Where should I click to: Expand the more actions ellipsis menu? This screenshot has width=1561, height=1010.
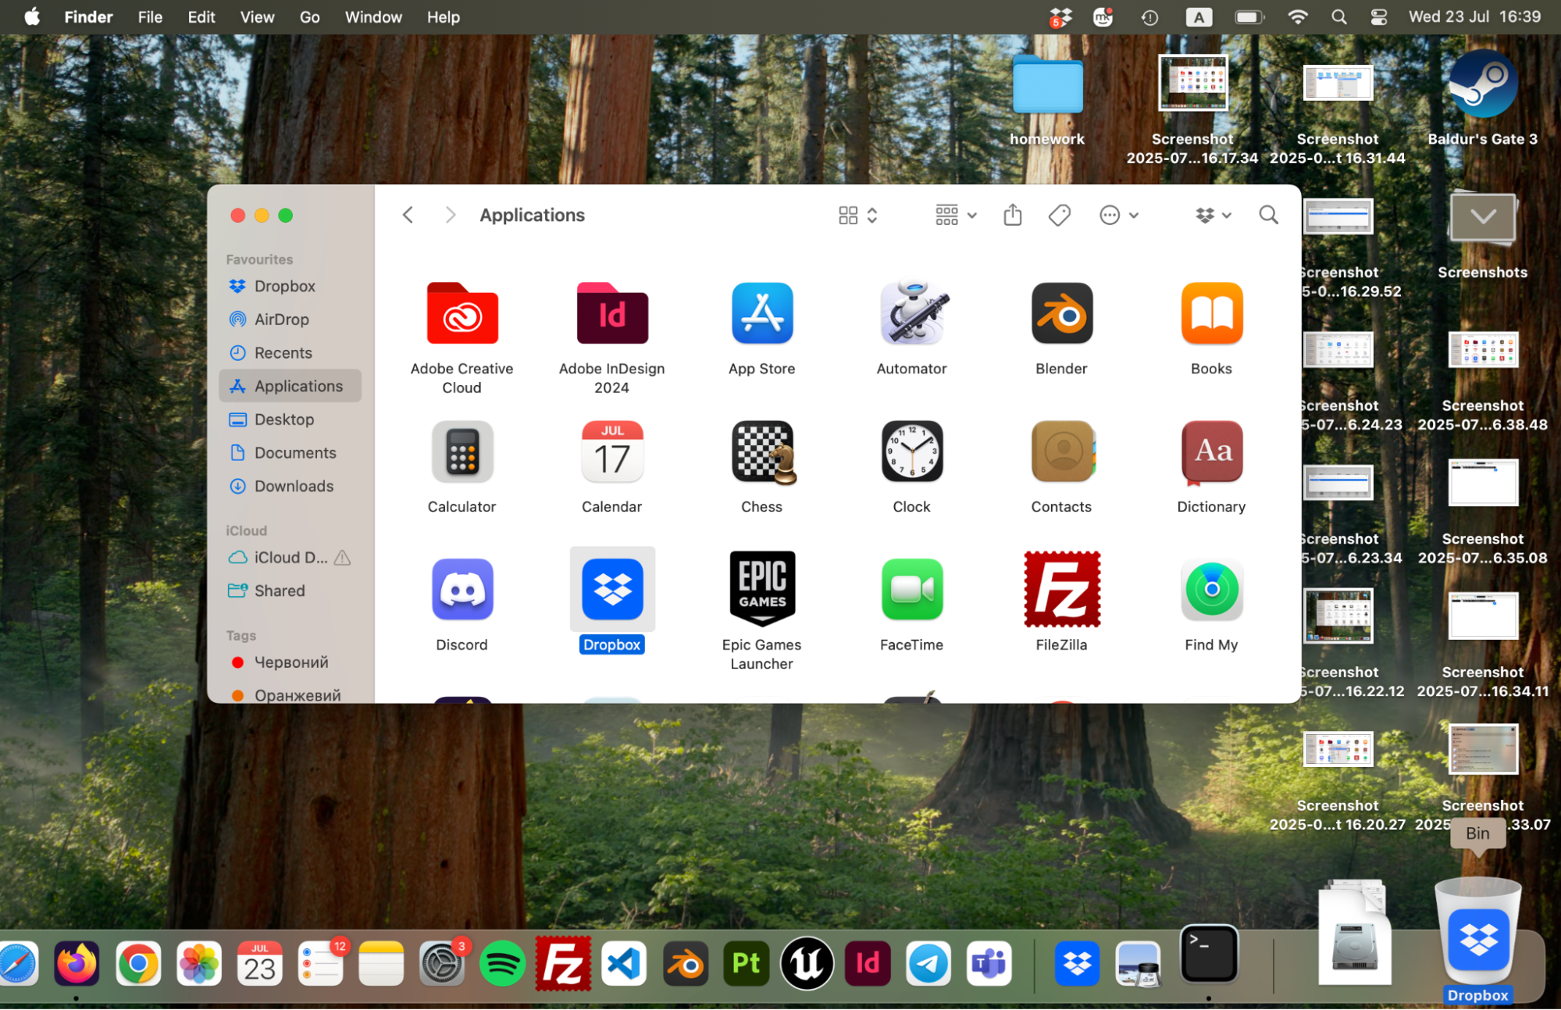click(1118, 214)
